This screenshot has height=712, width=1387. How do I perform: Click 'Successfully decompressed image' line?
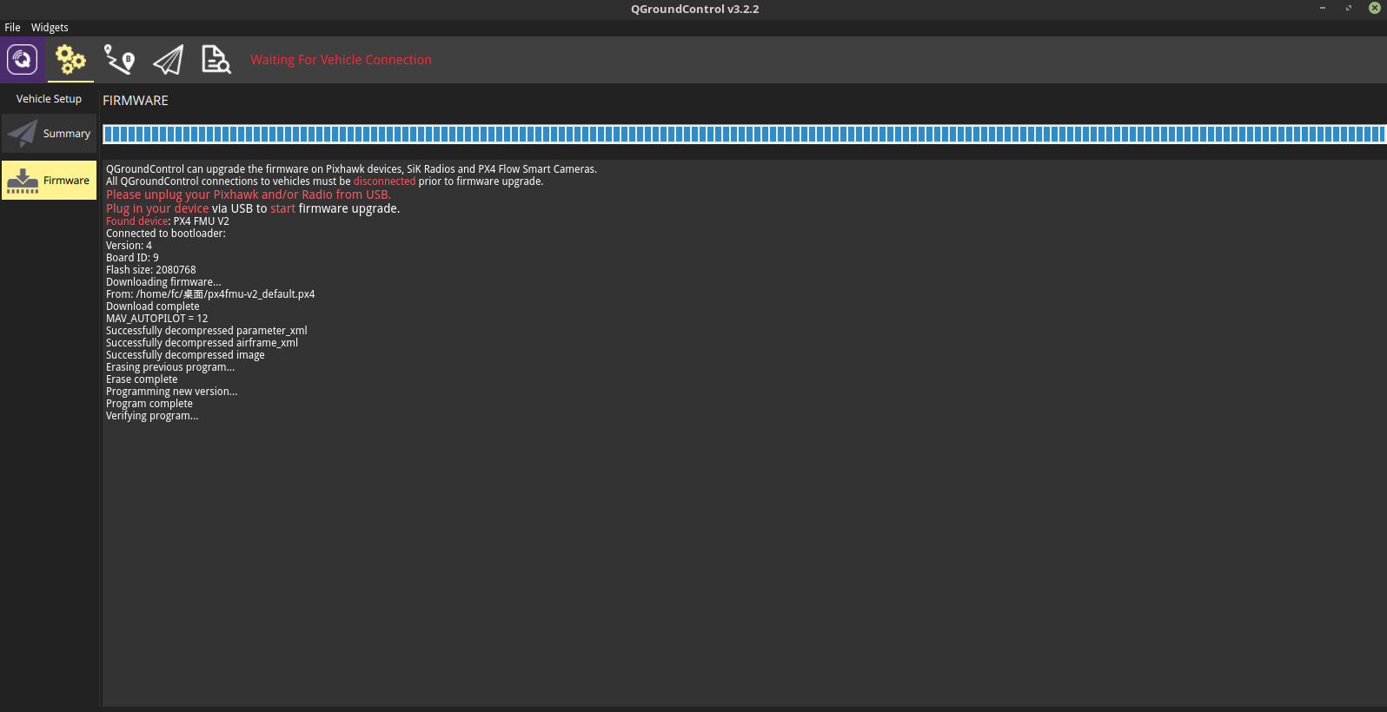click(185, 355)
